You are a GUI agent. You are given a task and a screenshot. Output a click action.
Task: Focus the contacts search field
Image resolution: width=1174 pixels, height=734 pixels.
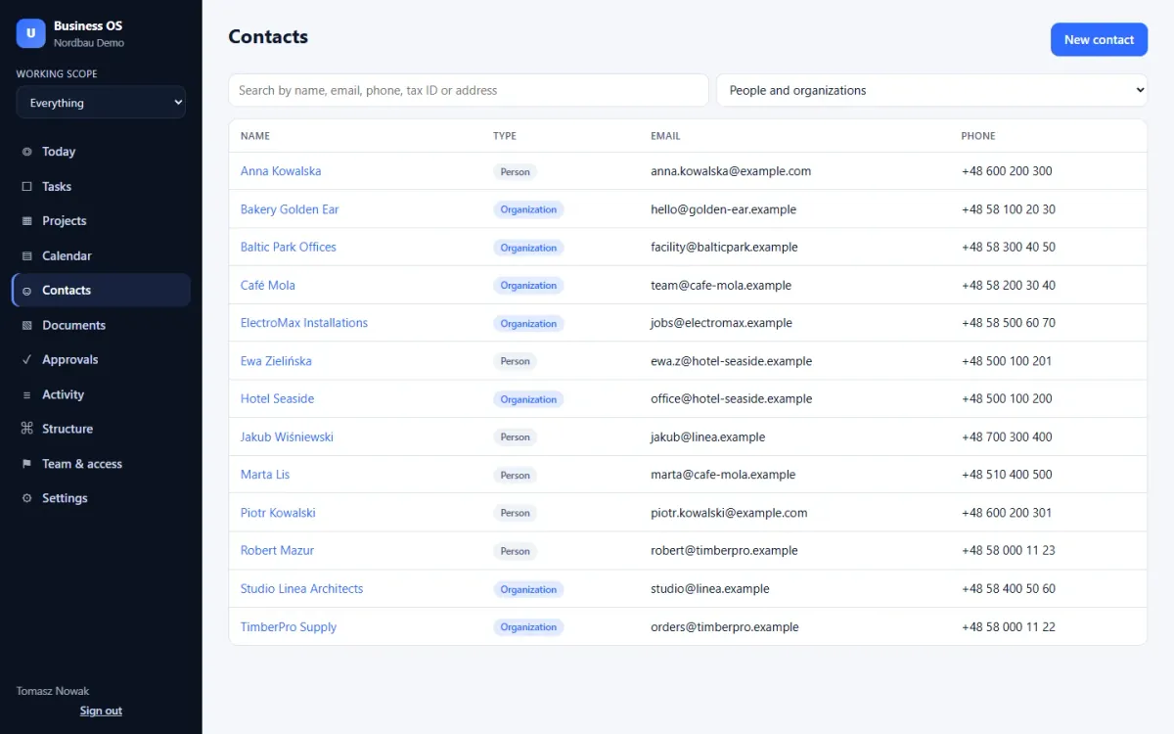(469, 90)
